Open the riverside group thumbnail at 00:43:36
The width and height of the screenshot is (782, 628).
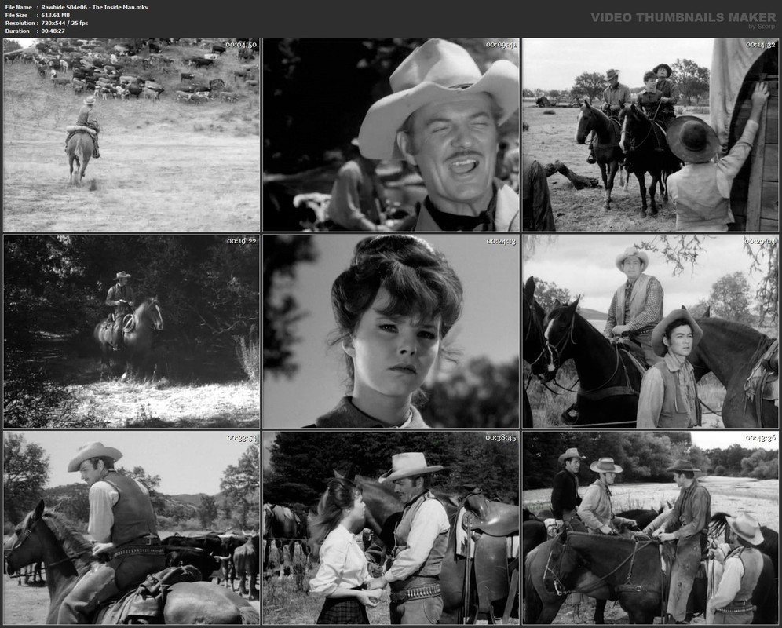click(650, 528)
